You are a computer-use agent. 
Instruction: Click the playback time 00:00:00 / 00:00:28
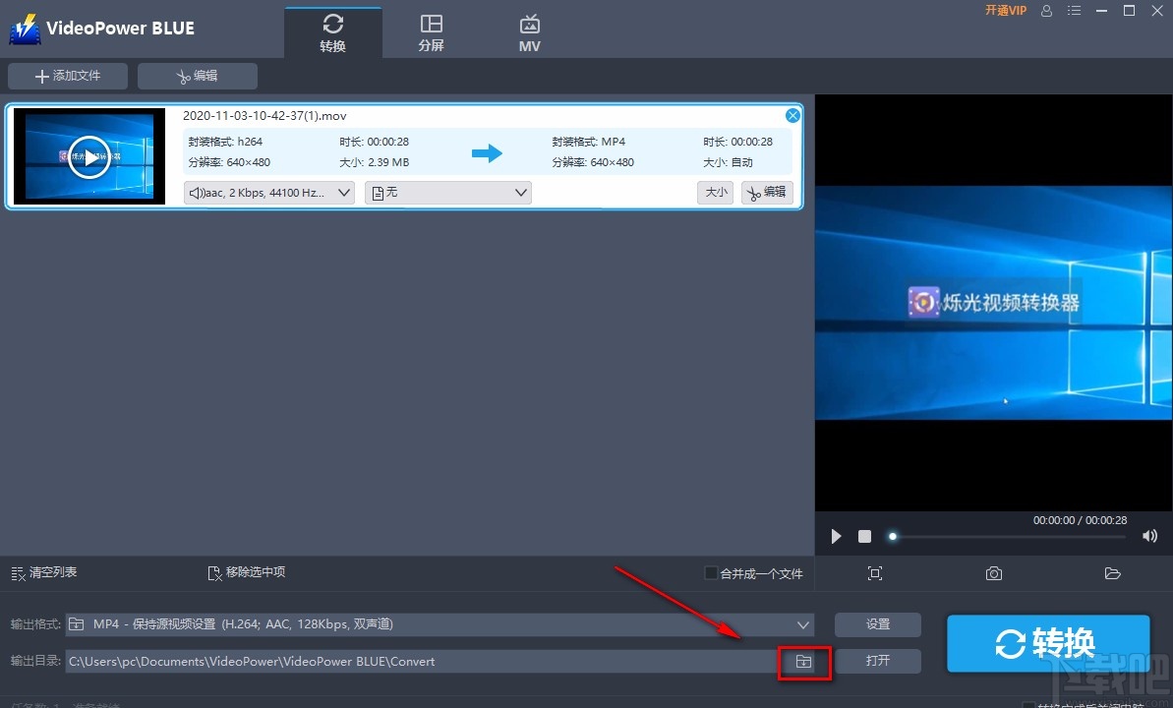[1080, 520]
